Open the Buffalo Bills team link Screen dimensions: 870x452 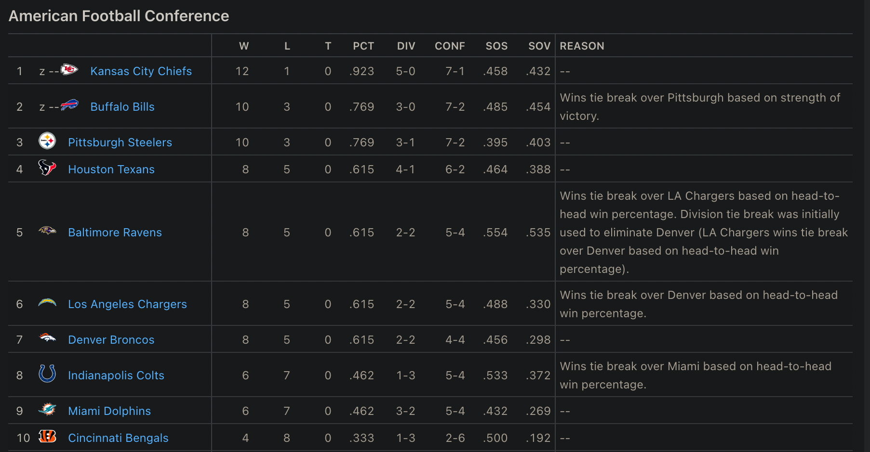(122, 107)
